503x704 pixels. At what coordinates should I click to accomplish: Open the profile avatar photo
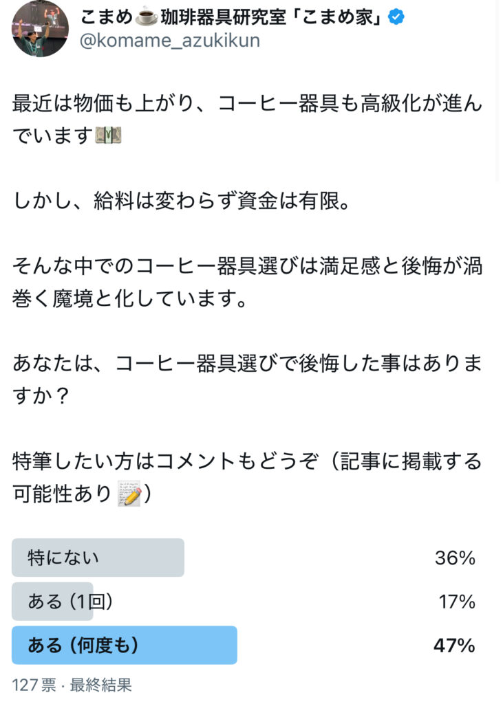point(40,28)
